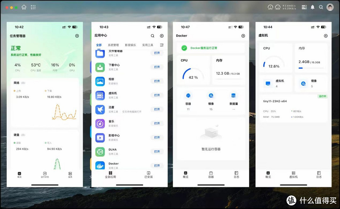Screen dimensions: 340x209
Task: Click the search icon in top bar
Action: pos(321,7)
